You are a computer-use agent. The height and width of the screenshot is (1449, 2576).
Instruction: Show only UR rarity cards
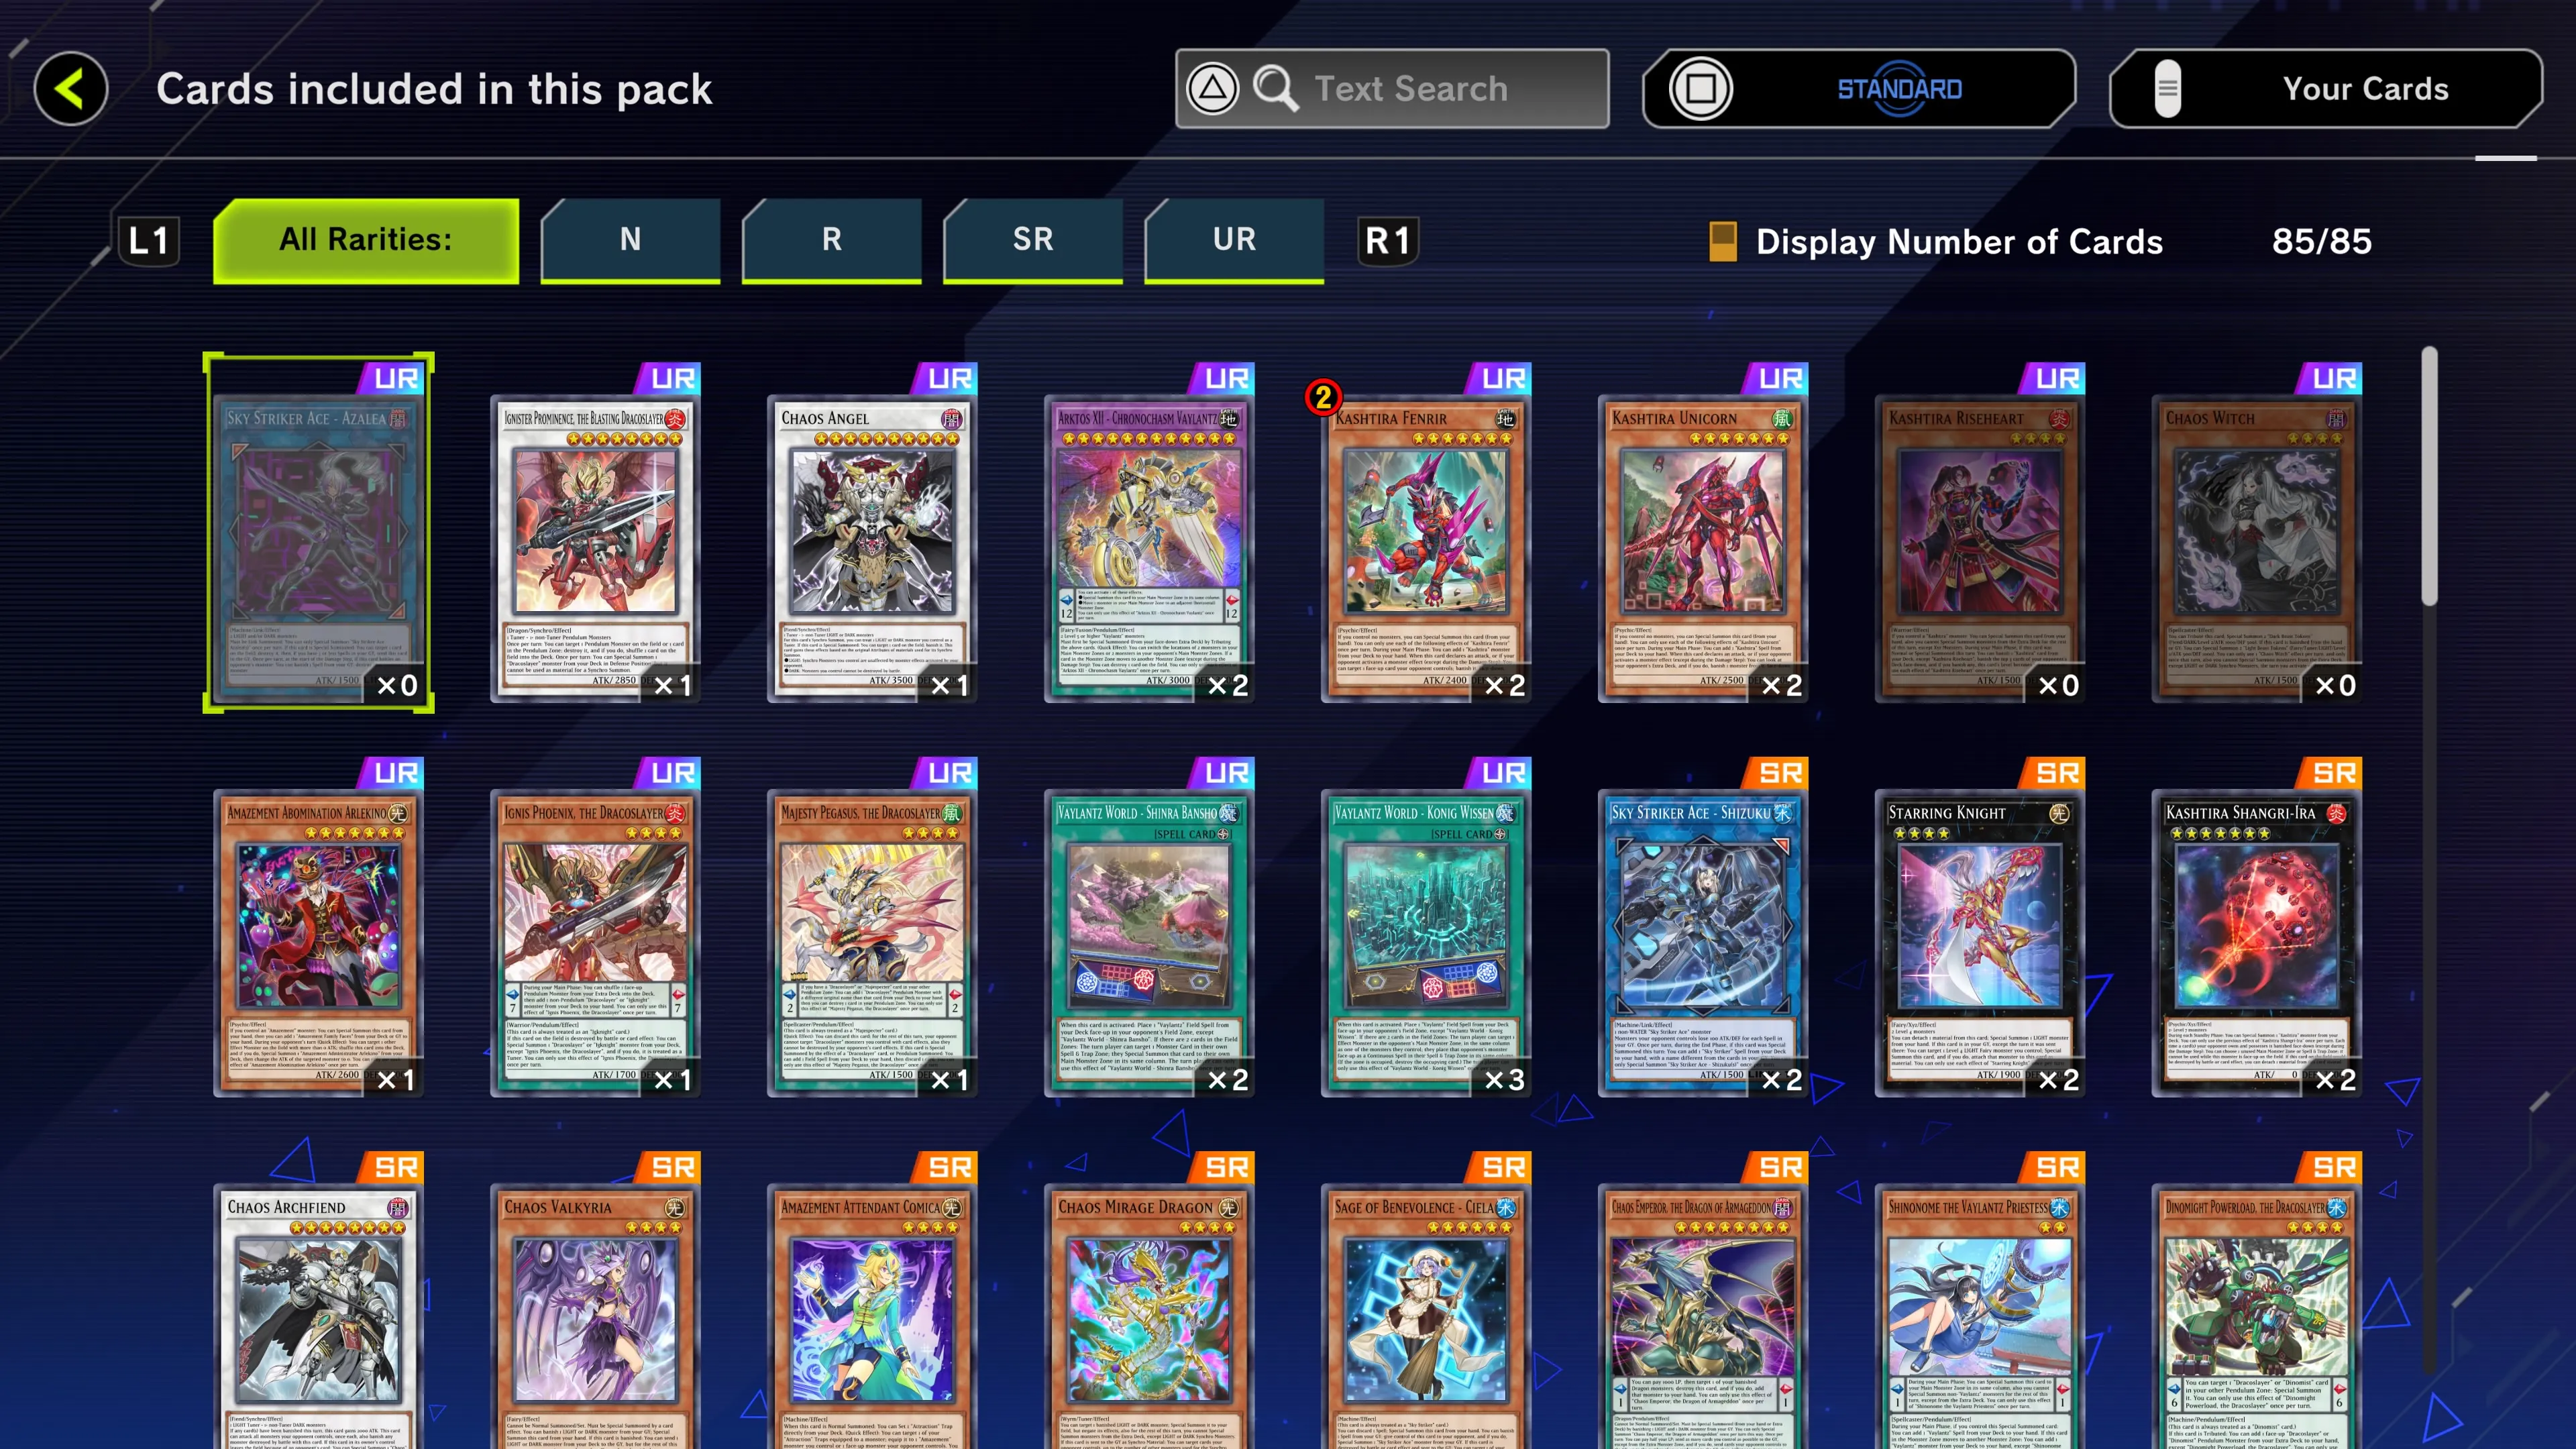1234,240
